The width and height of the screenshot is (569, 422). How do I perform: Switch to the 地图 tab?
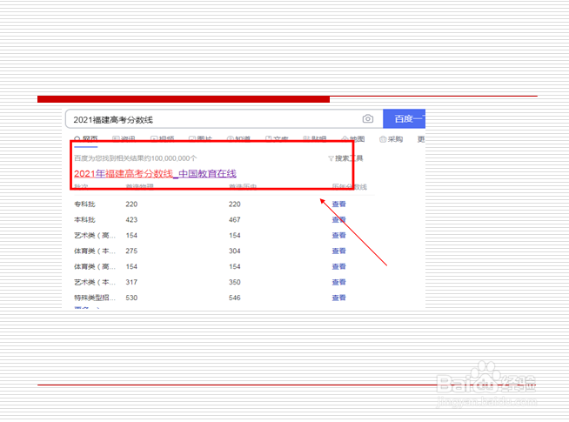353,139
